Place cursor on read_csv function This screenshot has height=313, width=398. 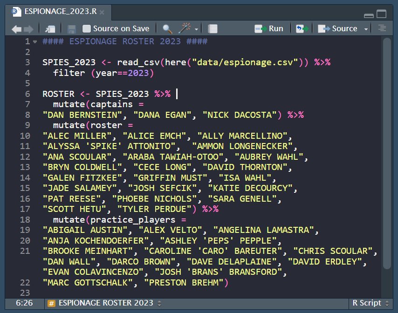coord(138,62)
